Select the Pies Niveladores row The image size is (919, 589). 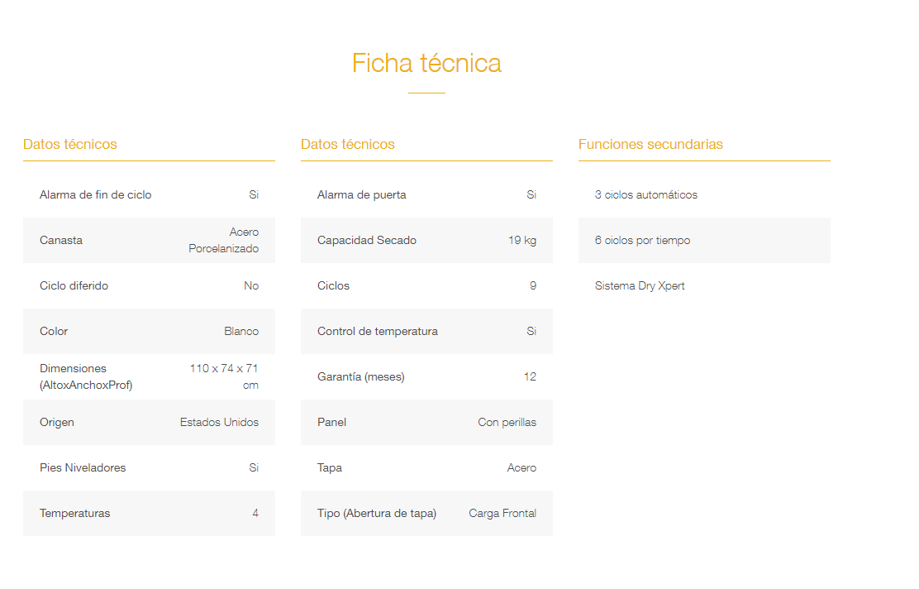(149, 467)
